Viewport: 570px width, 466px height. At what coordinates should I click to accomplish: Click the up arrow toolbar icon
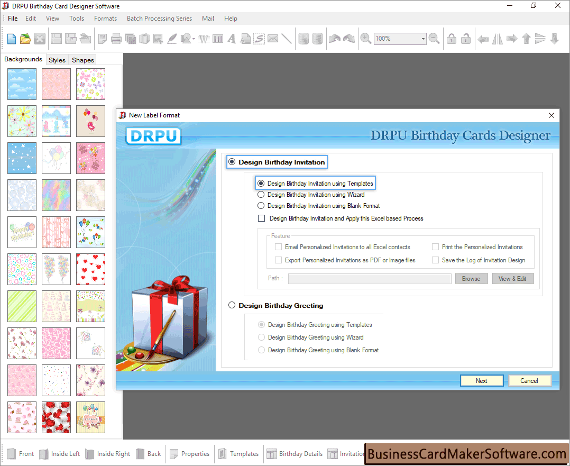click(526, 39)
